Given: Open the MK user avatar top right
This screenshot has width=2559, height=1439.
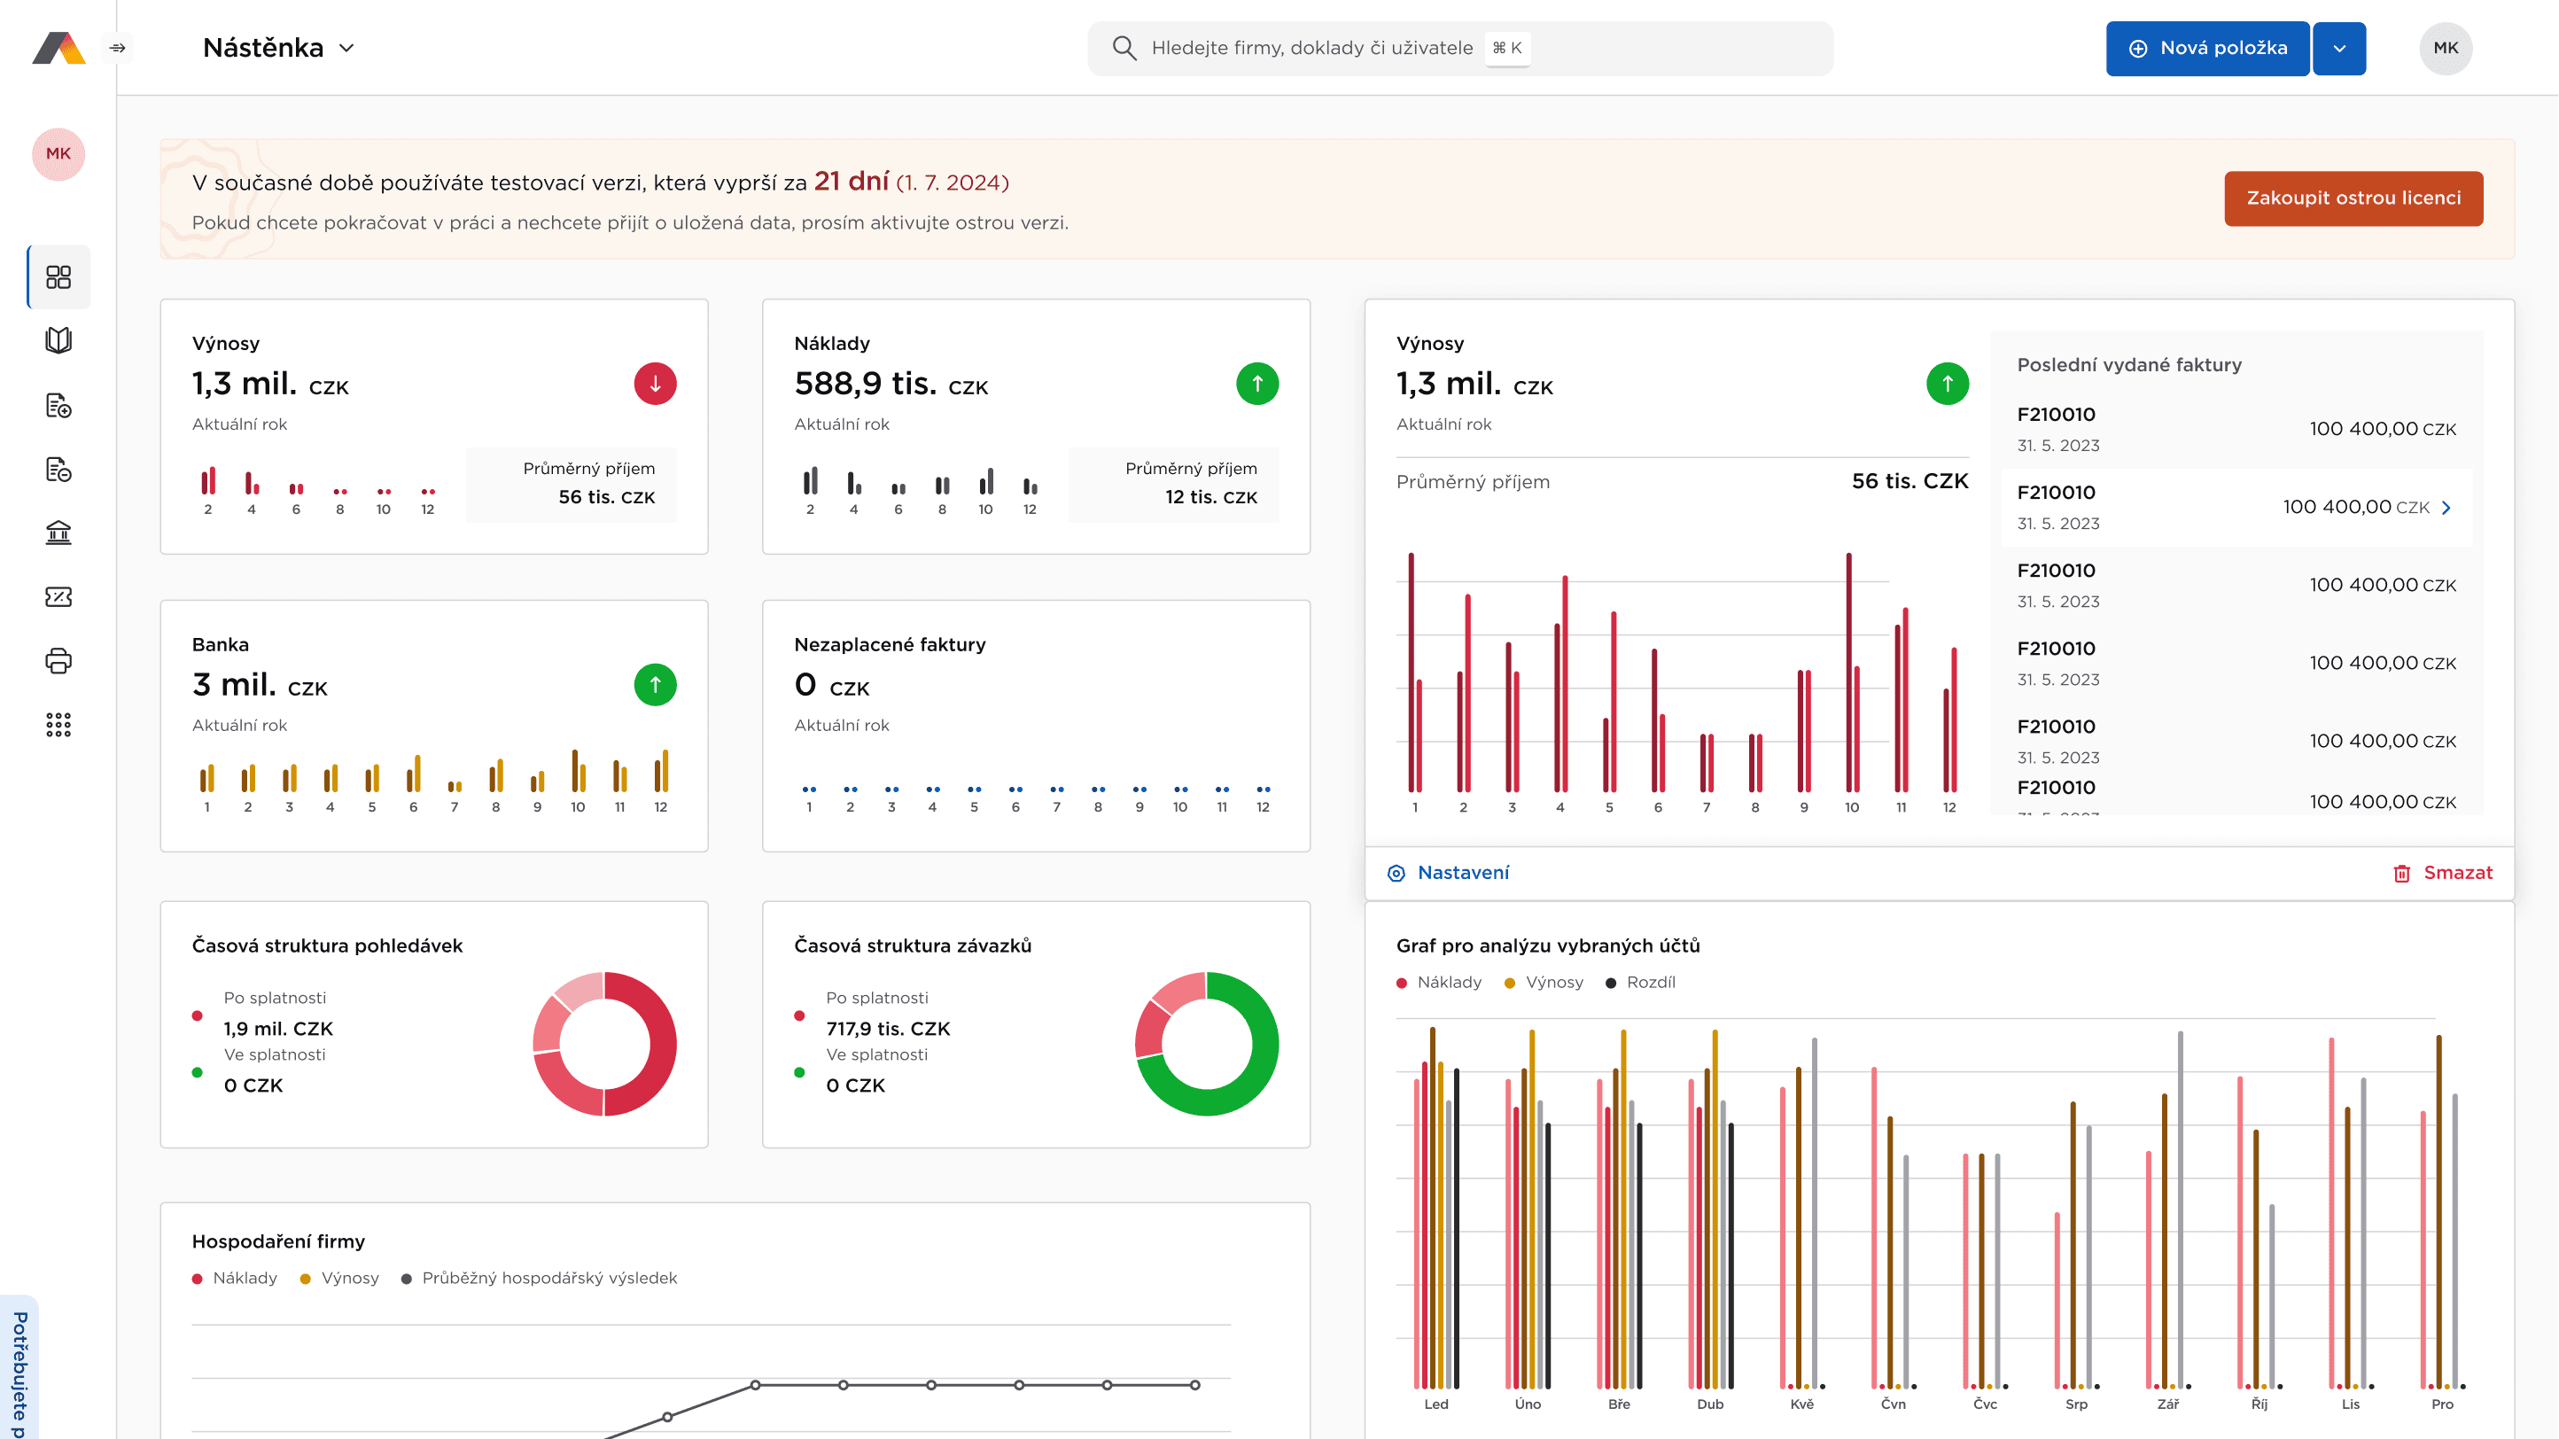Looking at the screenshot, I should tap(2445, 48).
